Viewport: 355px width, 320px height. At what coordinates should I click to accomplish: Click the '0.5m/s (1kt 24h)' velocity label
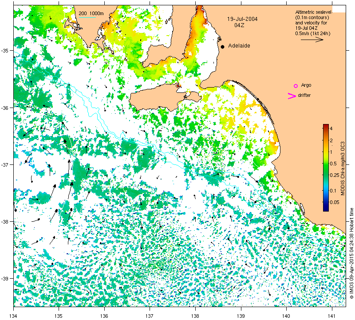pos(313,34)
